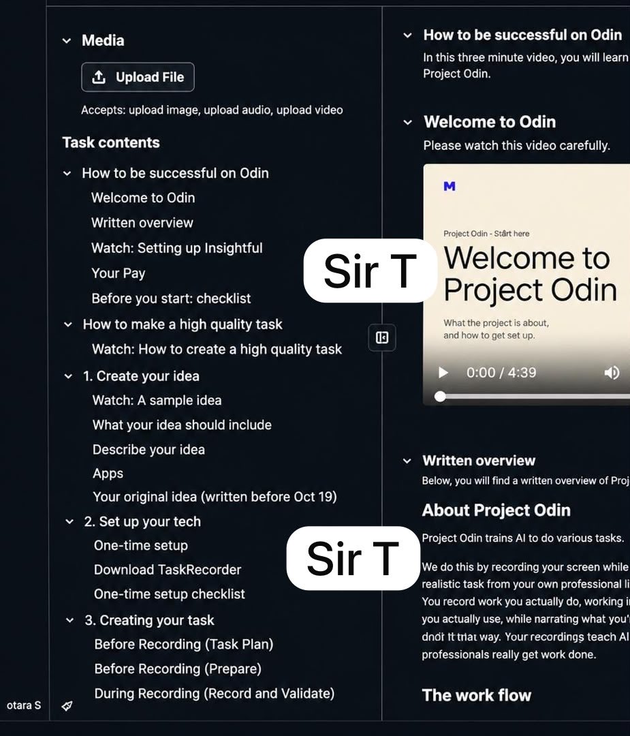The height and width of the screenshot is (736, 630).
Task: Toggle the sidebar panel collapse icon
Action: pyautogui.click(x=382, y=337)
